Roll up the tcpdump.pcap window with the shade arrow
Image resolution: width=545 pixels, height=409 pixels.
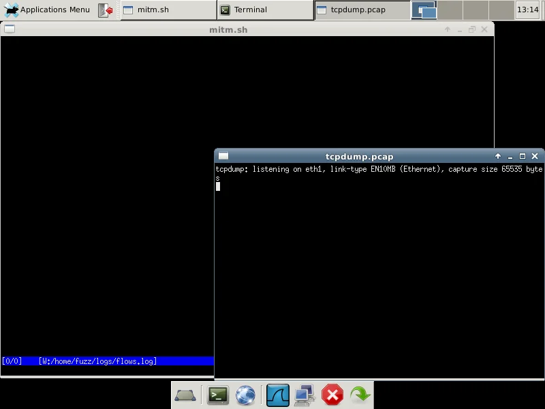(498, 156)
